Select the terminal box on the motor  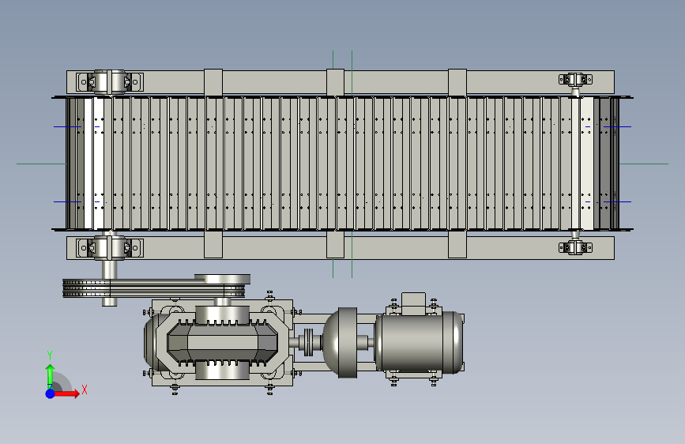click(413, 303)
